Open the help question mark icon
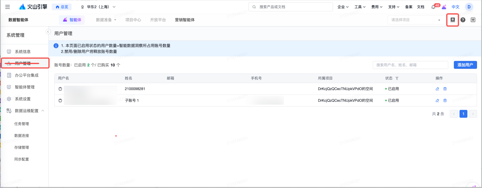Image resolution: width=482 pixels, height=188 pixels. (463, 20)
